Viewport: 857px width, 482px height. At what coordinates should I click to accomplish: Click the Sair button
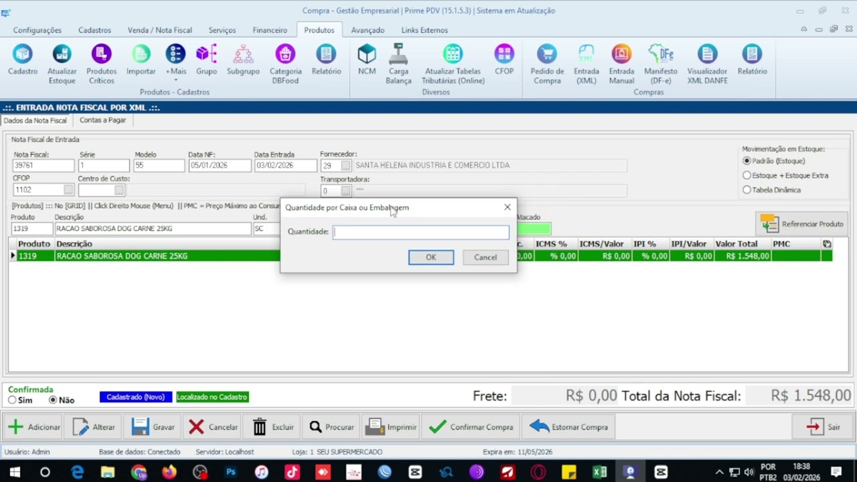[x=823, y=427]
